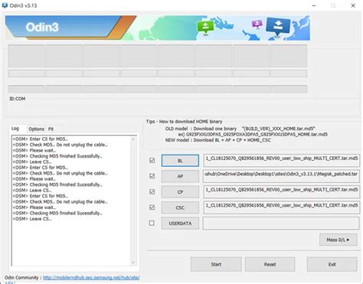
Task: Open the Log tab
Action: pyautogui.click(x=15, y=129)
